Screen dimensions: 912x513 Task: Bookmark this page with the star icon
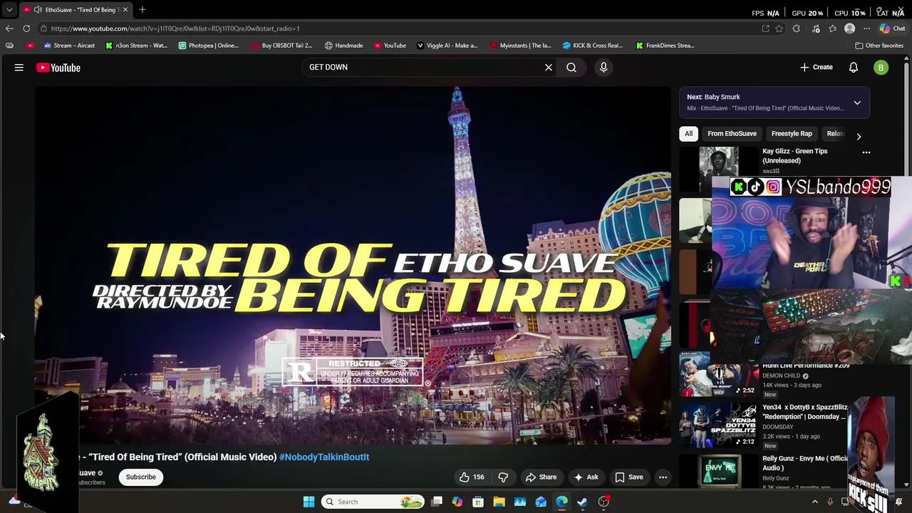[779, 28]
